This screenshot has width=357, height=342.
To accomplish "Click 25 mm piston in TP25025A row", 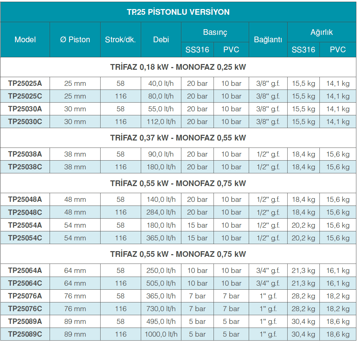I will coord(75,83).
